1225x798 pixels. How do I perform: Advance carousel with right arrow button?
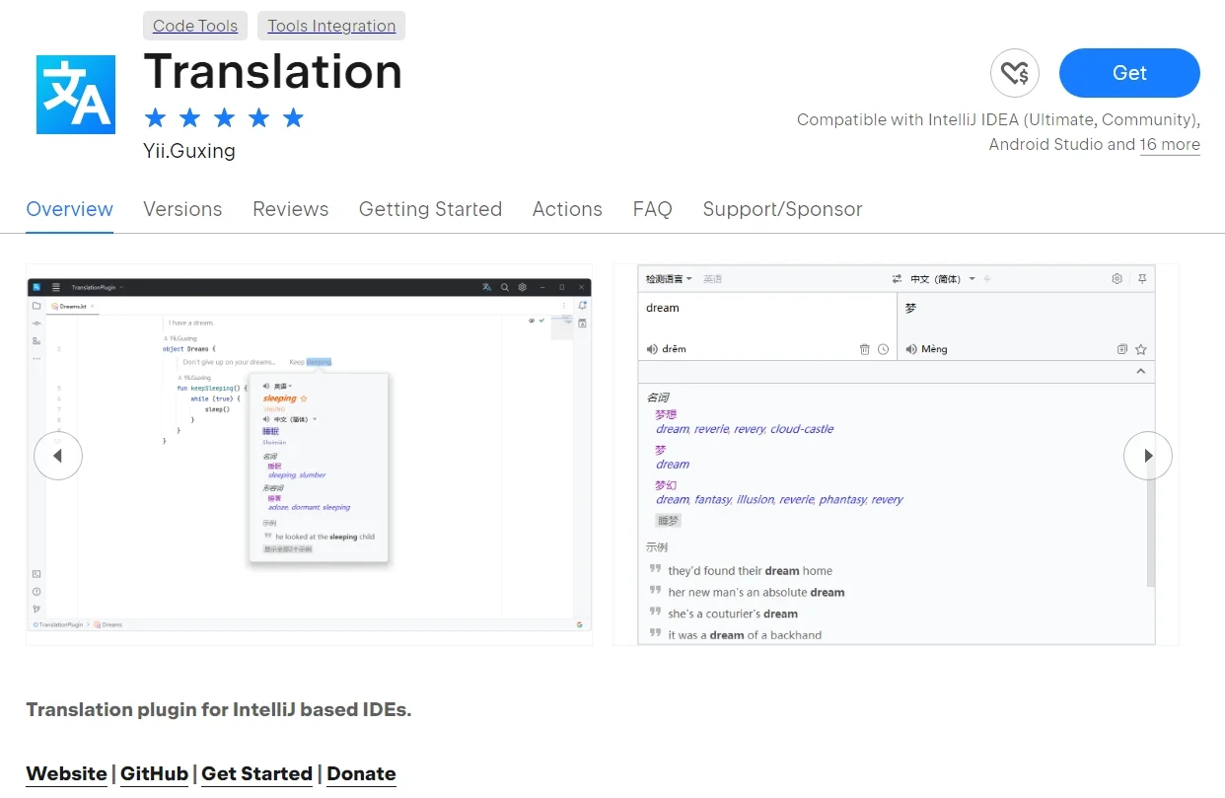(x=1147, y=456)
